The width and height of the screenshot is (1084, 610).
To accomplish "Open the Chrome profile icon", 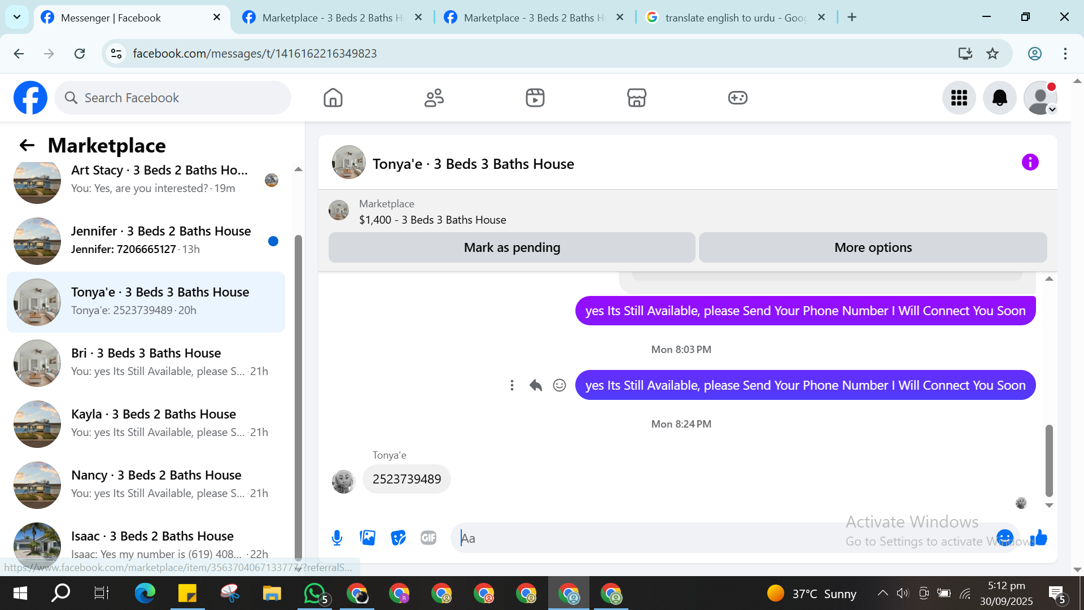I will [1034, 54].
